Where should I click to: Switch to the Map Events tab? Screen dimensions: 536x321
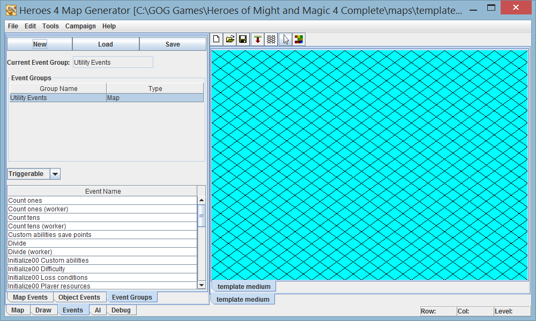click(x=30, y=297)
